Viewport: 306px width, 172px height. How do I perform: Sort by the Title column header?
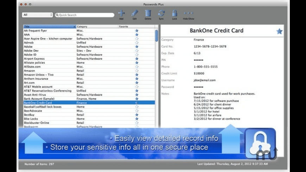(50, 26)
